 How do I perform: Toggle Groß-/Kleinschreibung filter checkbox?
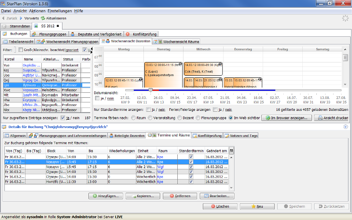20,50
